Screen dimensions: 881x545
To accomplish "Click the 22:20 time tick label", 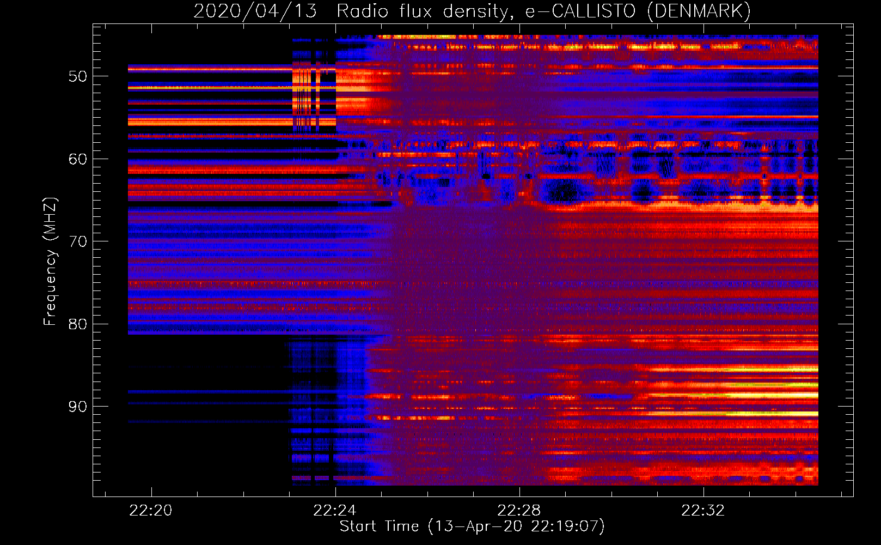I will click(x=151, y=510).
